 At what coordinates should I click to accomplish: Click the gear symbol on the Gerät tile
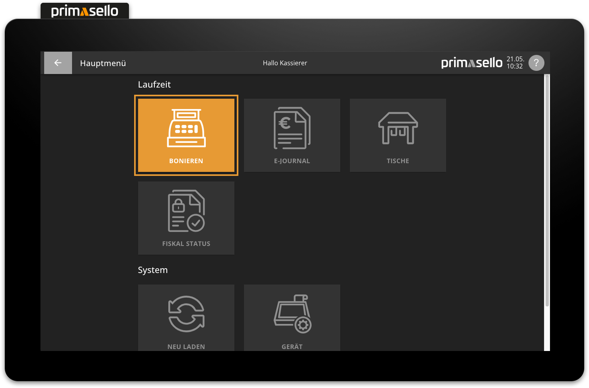click(303, 326)
